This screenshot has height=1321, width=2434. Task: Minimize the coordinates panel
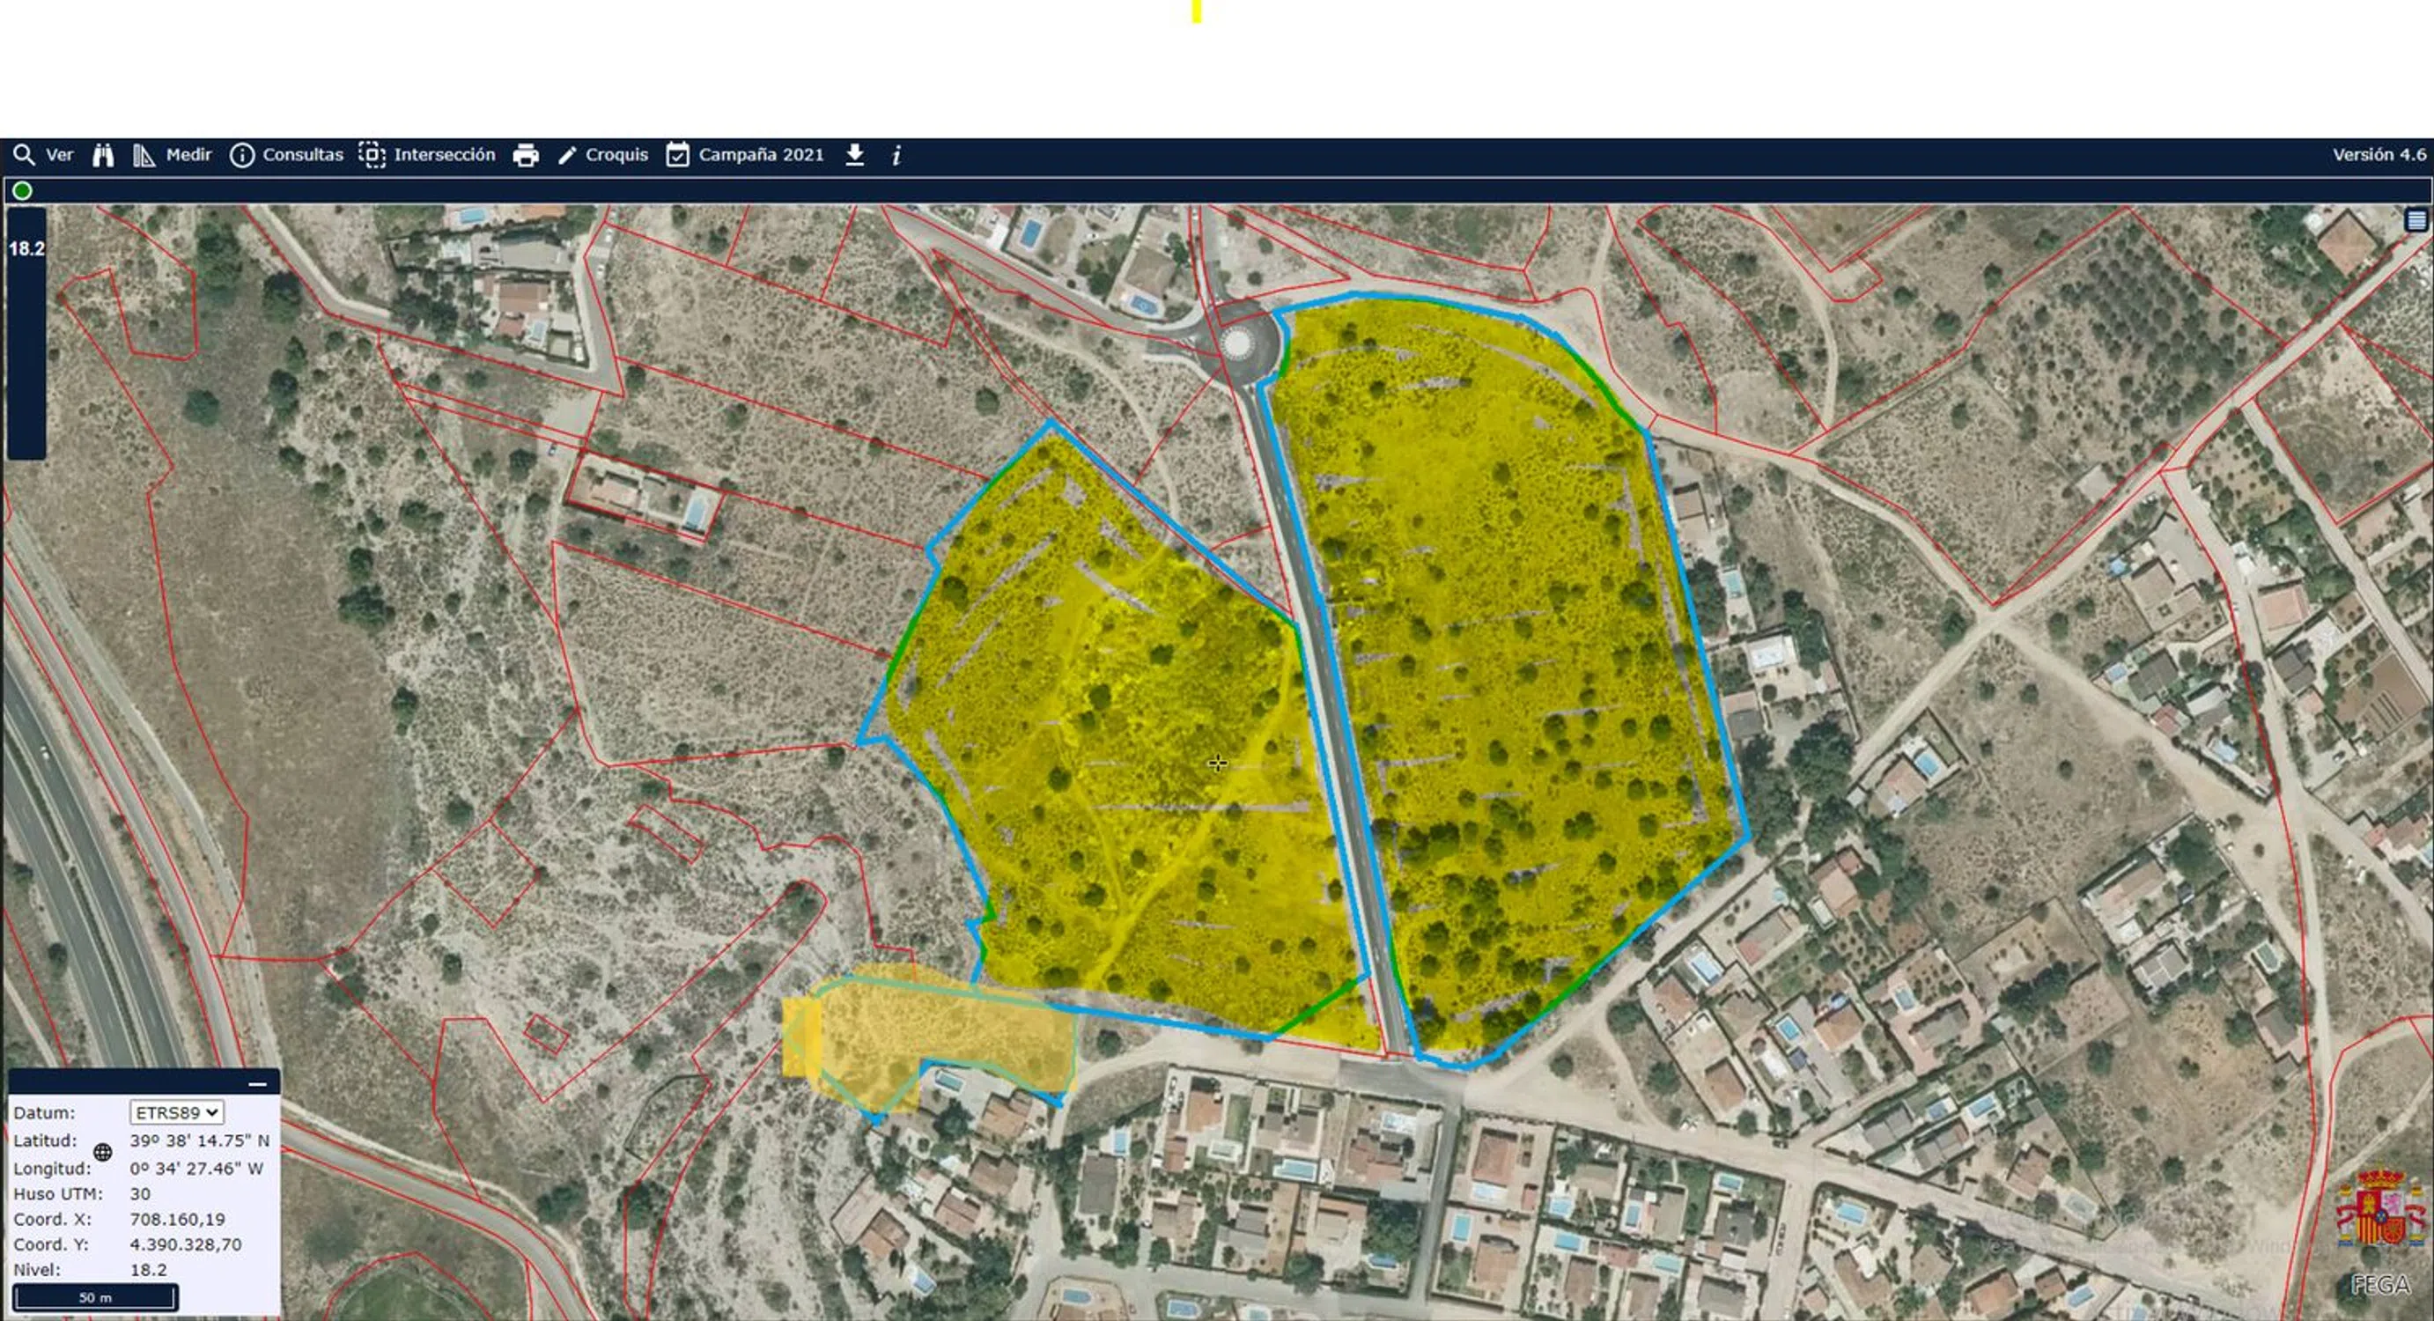[x=257, y=1084]
